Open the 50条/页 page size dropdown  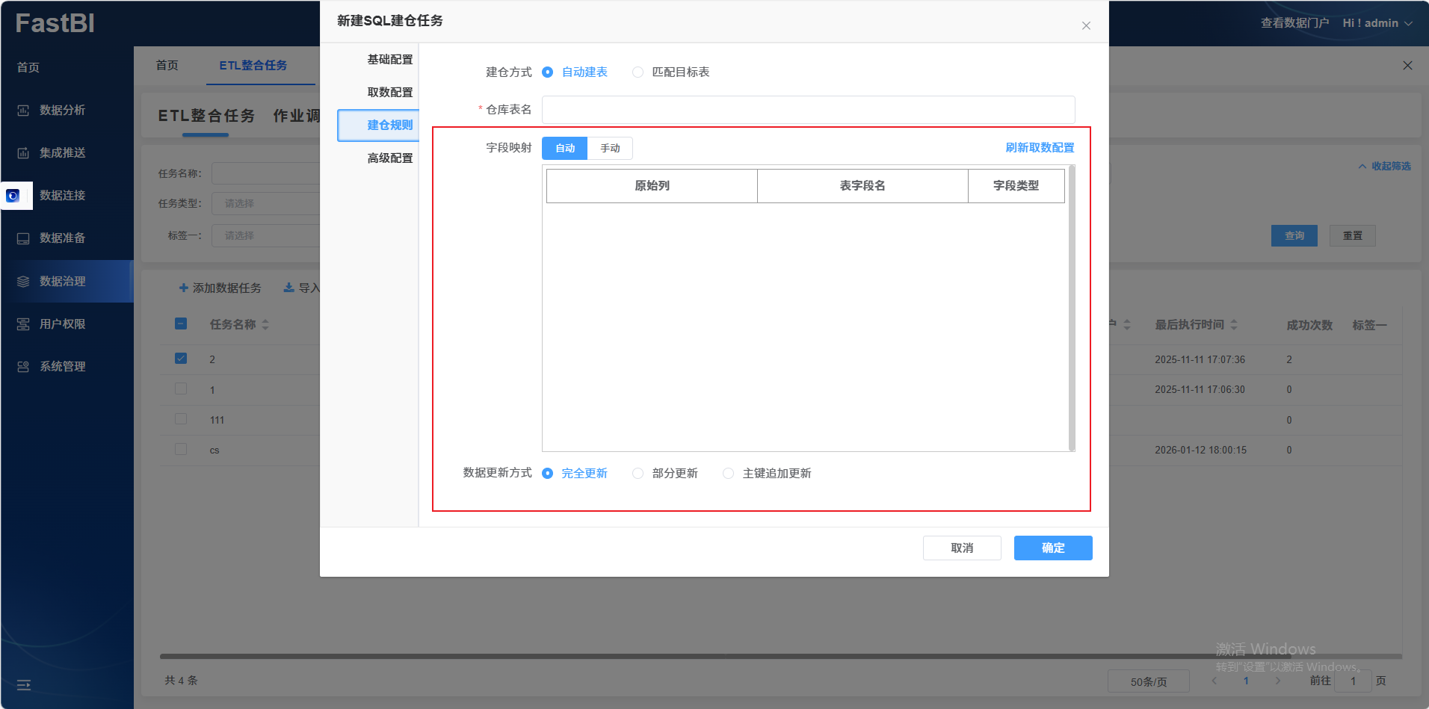pos(1148,681)
